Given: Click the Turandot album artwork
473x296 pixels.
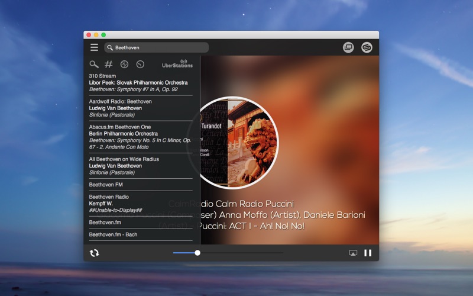Looking at the screenshot, I should tap(238, 143).
